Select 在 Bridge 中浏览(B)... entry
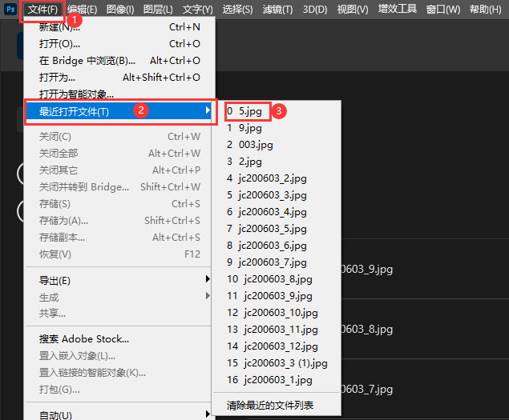Image resolution: width=509 pixels, height=420 pixels. point(119,61)
